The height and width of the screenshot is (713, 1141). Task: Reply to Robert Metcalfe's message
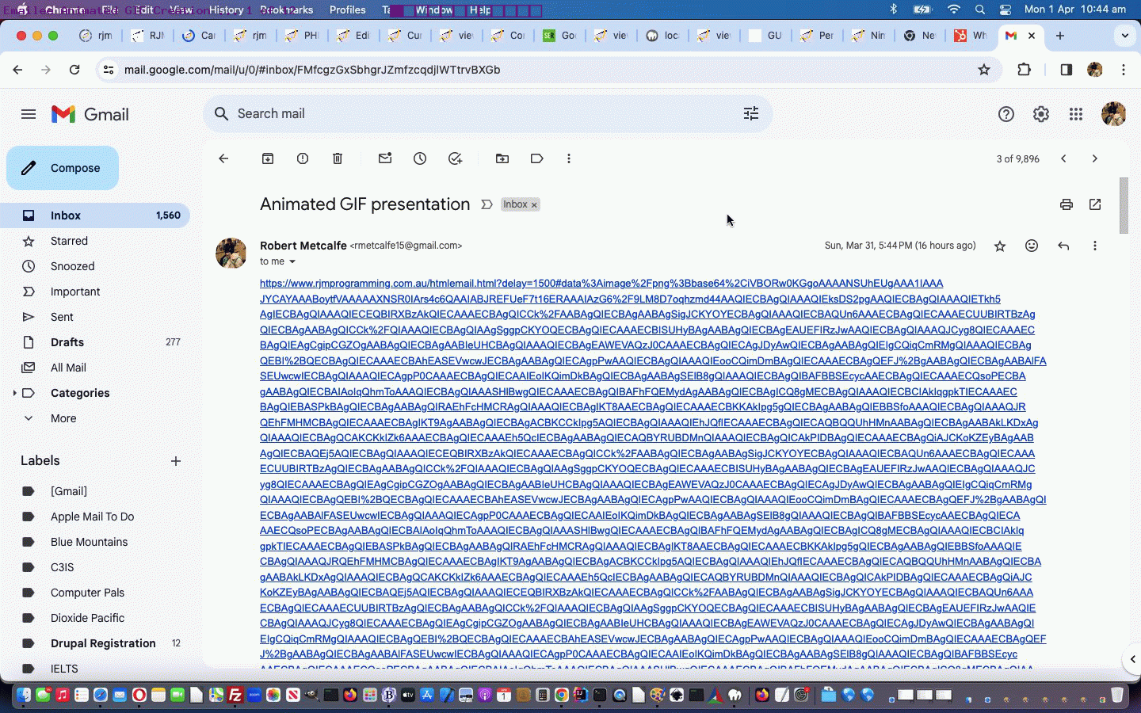1063,246
